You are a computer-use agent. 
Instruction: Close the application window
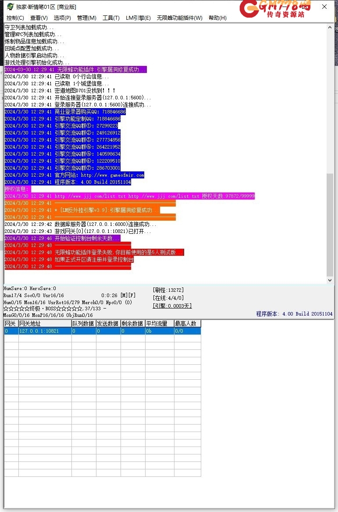[324, 7]
